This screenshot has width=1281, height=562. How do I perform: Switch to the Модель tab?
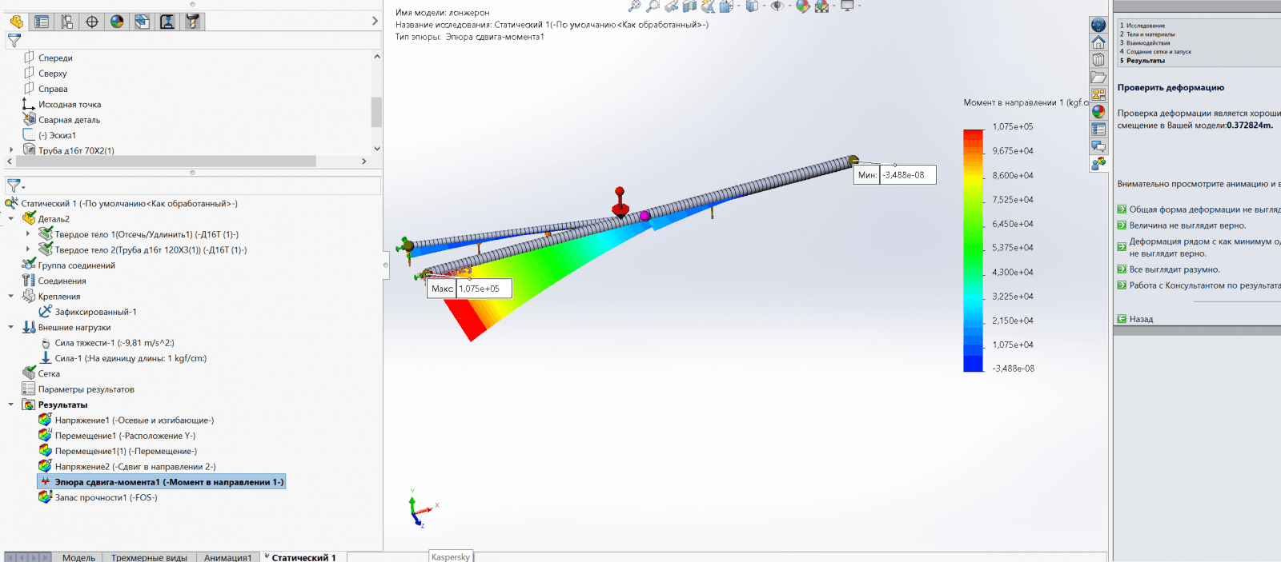click(78, 557)
